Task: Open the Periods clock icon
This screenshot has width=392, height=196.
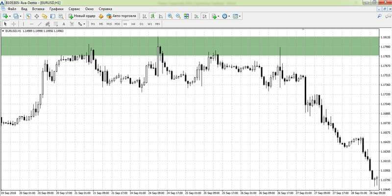Action: pos(224,16)
